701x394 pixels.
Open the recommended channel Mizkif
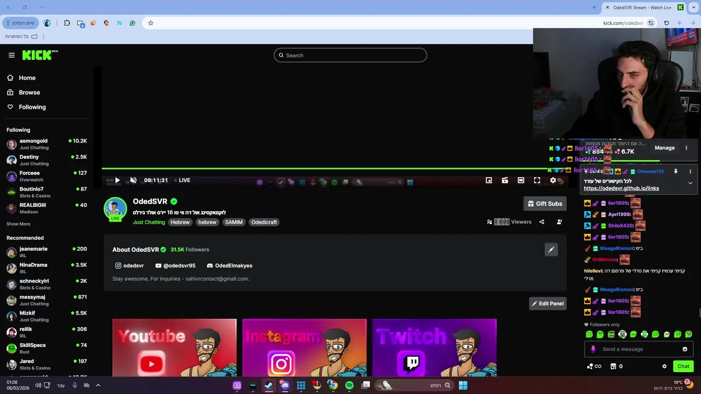(x=47, y=316)
